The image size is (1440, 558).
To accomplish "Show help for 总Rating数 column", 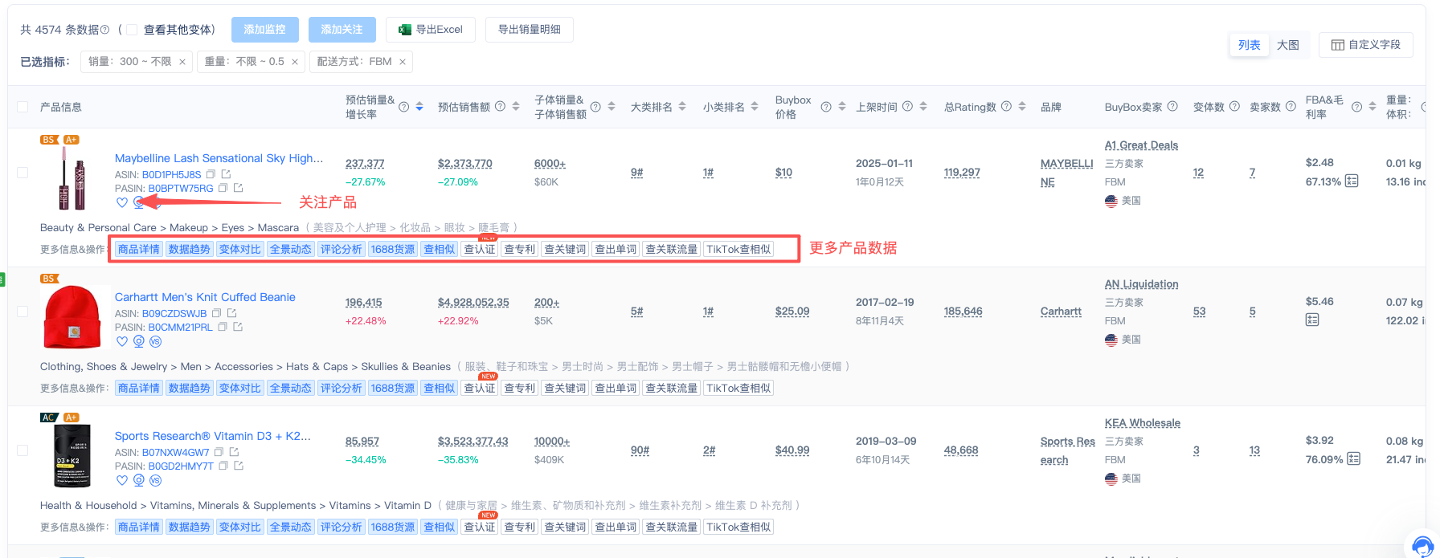I will click(x=1006, y=106).
